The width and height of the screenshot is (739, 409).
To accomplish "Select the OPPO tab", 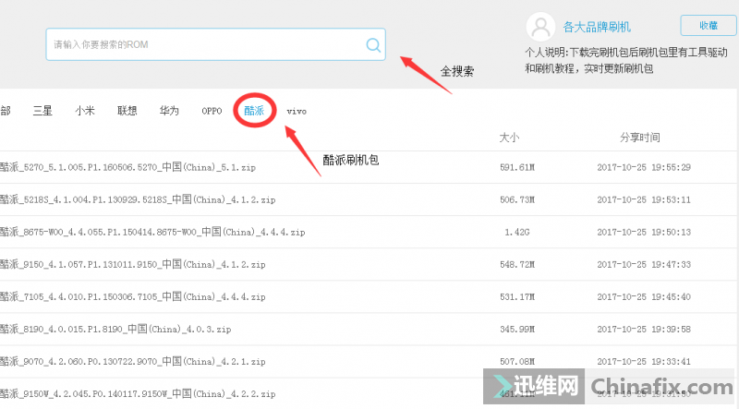I will click(212, 111).
